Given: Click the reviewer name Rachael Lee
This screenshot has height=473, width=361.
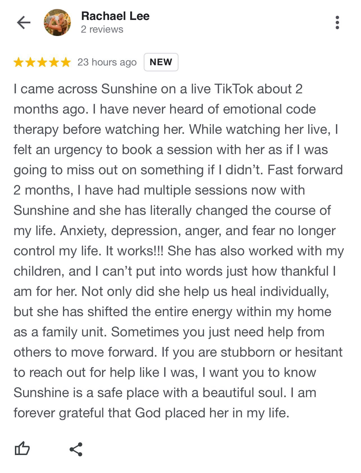Looking at the screenshot, I should (115, 16).
